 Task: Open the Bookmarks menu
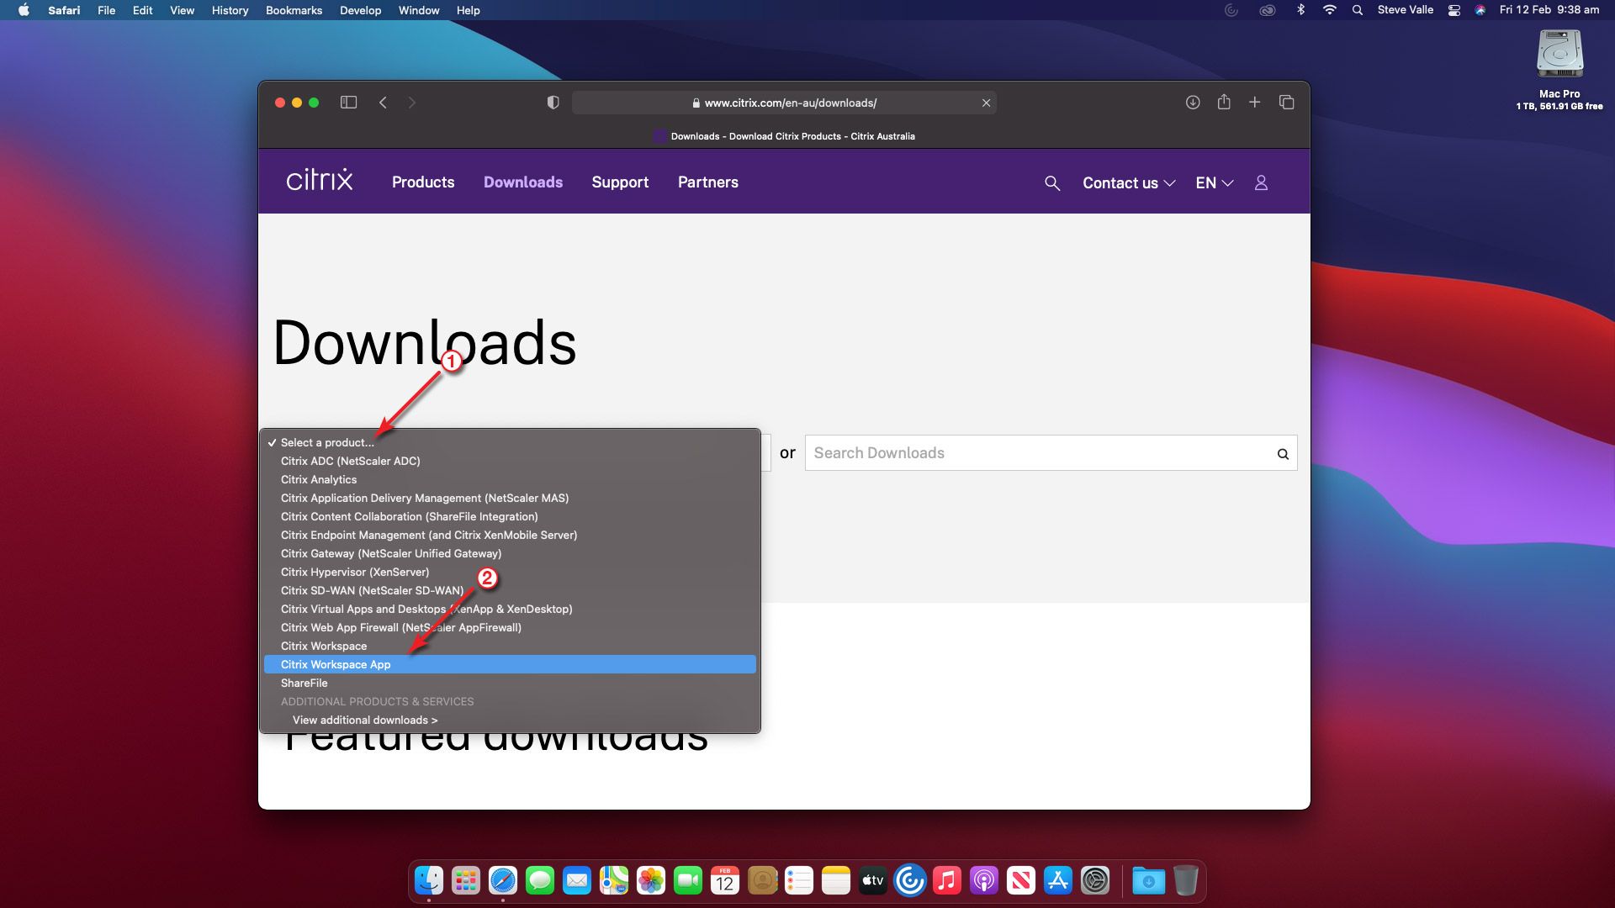294,10
